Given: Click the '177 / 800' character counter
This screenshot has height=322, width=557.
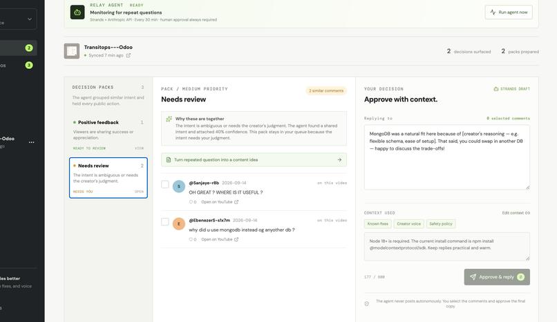Looking at the screenshot, I should tap(375, 277).
